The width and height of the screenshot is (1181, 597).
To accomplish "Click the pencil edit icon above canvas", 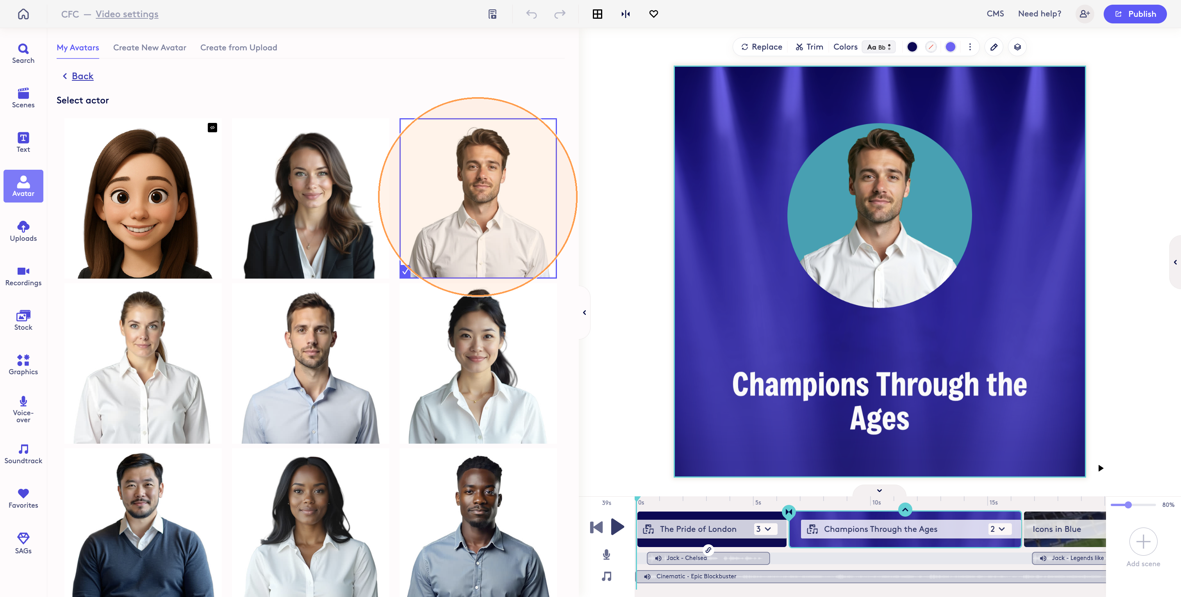I will [x=994, y=47].
